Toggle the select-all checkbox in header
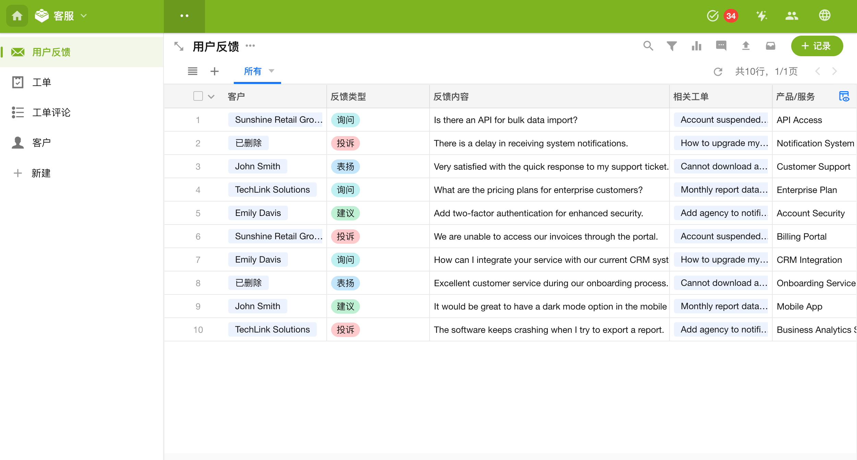857x460 pixels. [x=198, y=96]
